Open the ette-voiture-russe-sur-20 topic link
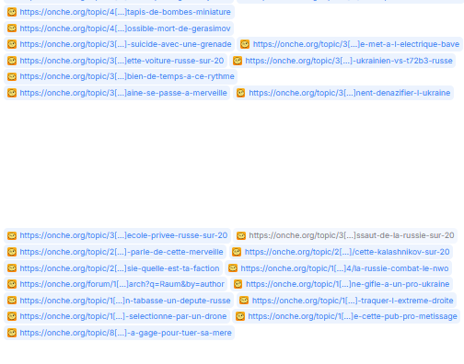This screenshot has height=364, width=464. pyautogui.click(x=122, y=61)
